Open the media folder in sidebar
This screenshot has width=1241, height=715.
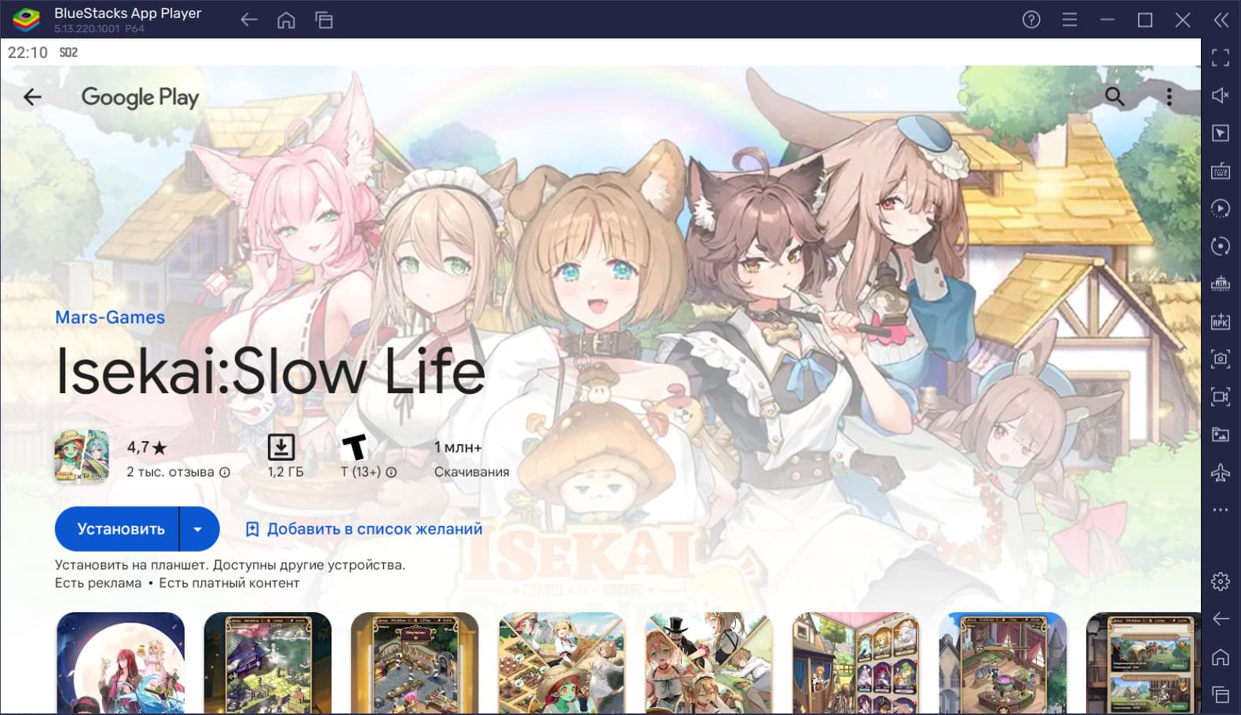point(1221,434)
